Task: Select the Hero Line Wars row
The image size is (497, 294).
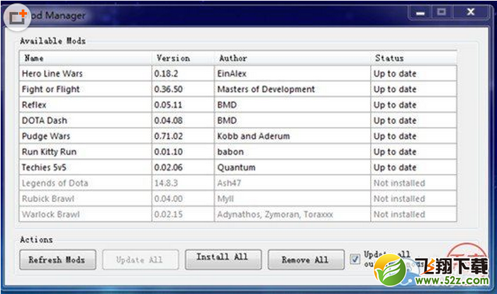Action: pos(238,74)
